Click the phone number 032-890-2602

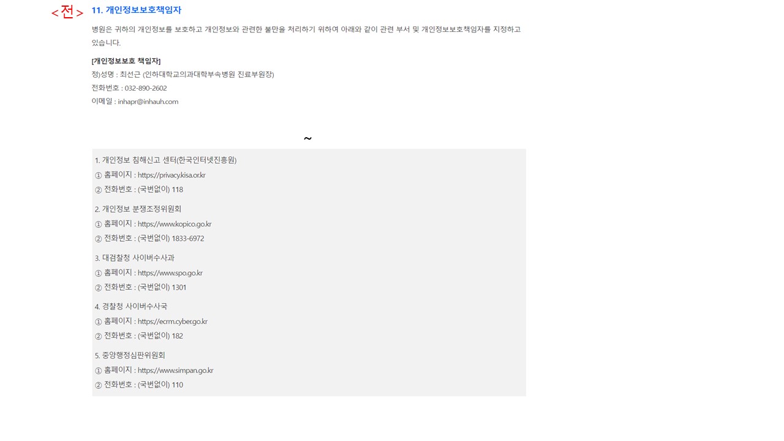coord(146,88)
